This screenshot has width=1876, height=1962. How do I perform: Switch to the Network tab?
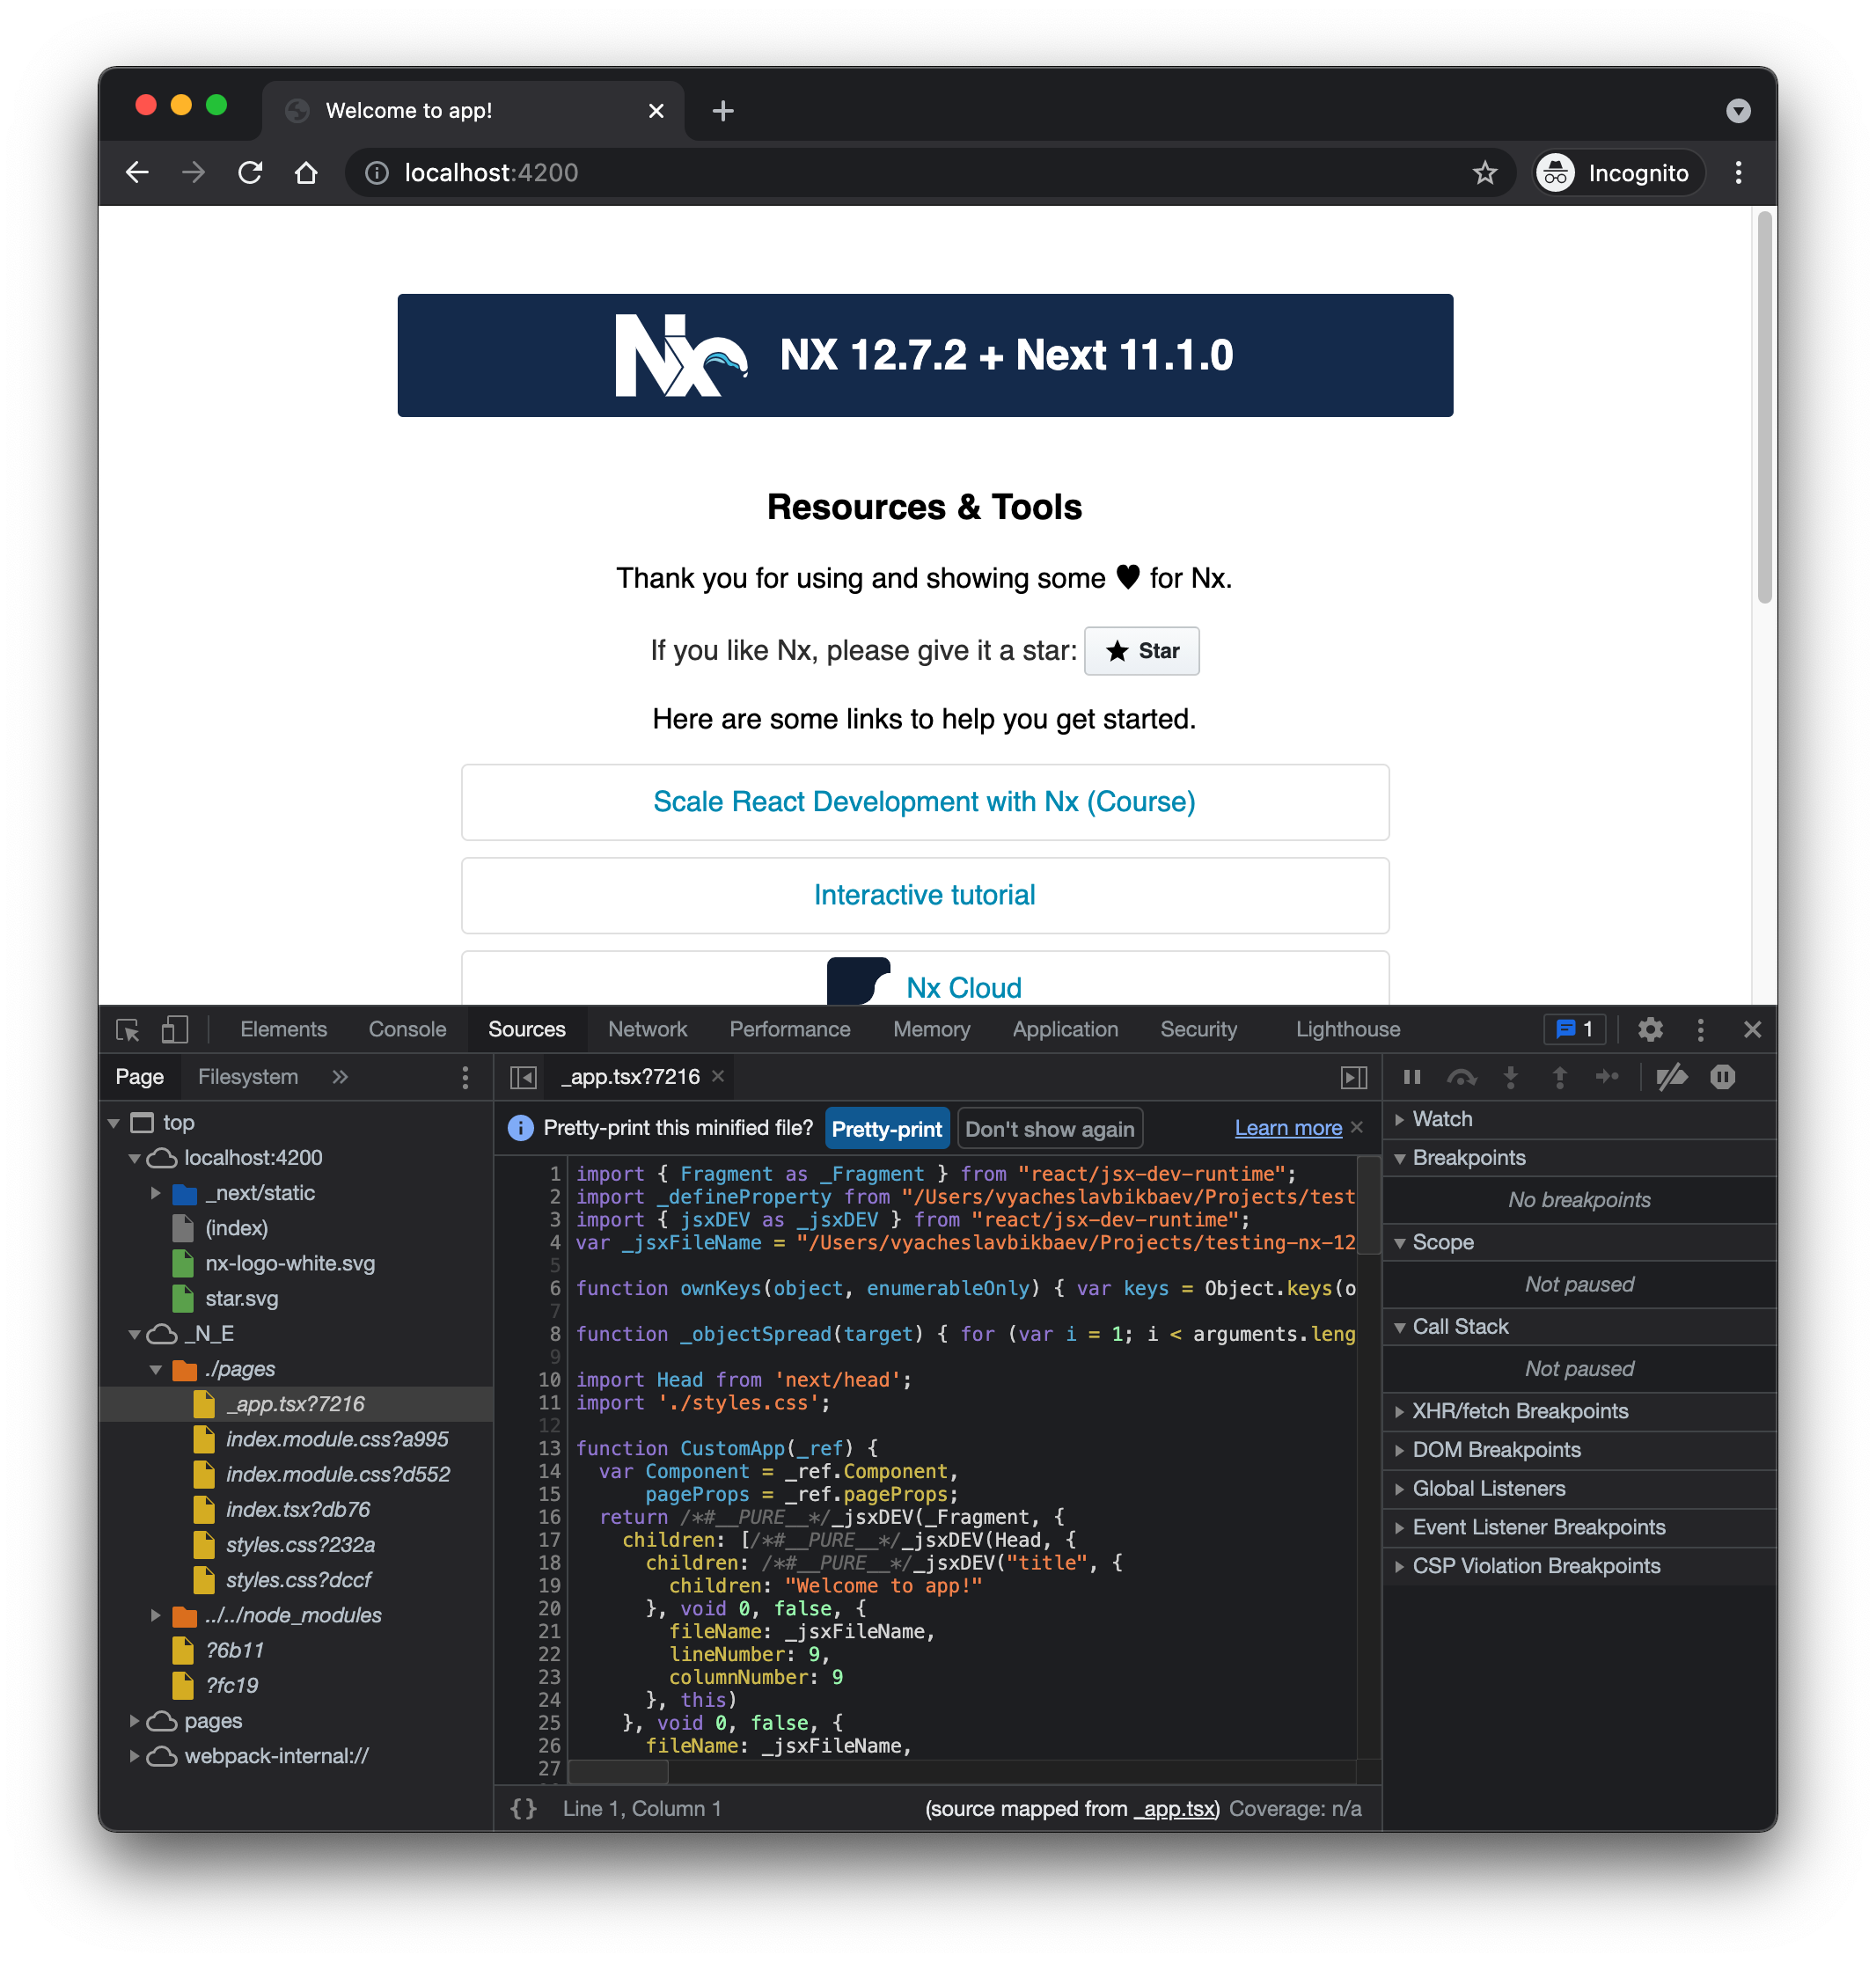click(647, 1029)
